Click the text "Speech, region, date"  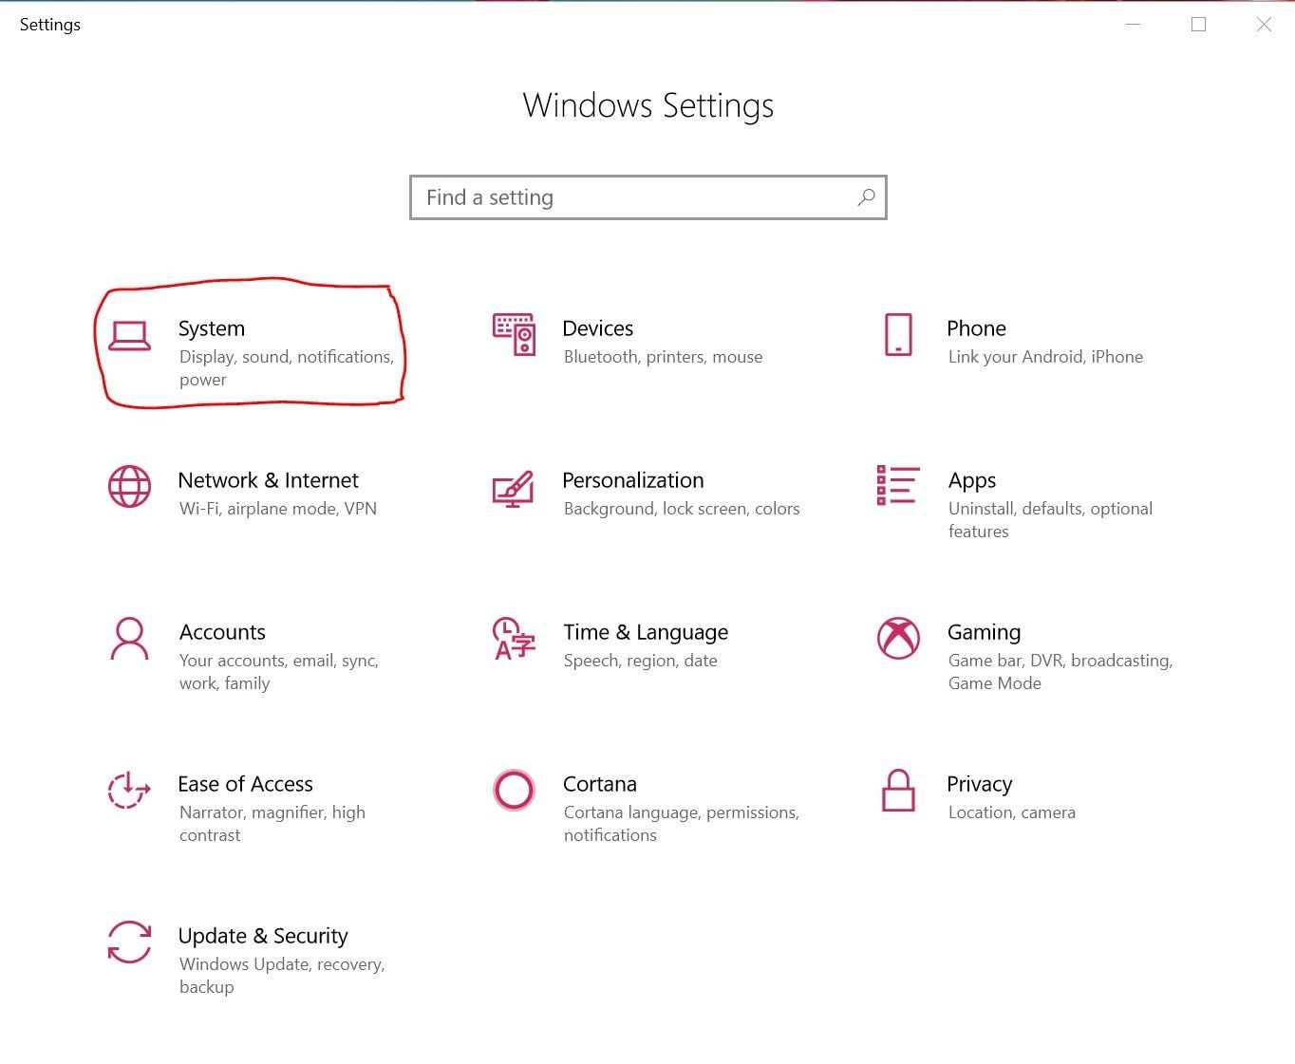tap(641, 661)
